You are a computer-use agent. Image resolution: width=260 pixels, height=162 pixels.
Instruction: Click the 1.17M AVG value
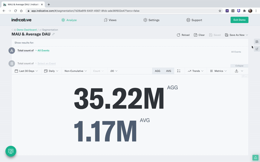[105, 131]
